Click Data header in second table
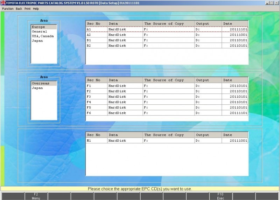Screen dimensions: 280x200 coord(125,80)
